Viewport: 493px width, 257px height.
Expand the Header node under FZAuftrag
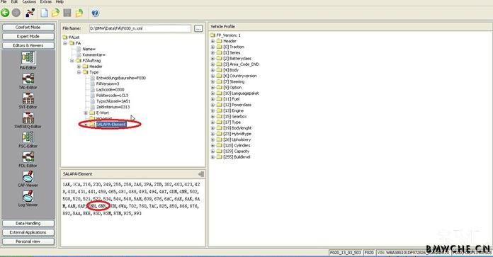79,67
